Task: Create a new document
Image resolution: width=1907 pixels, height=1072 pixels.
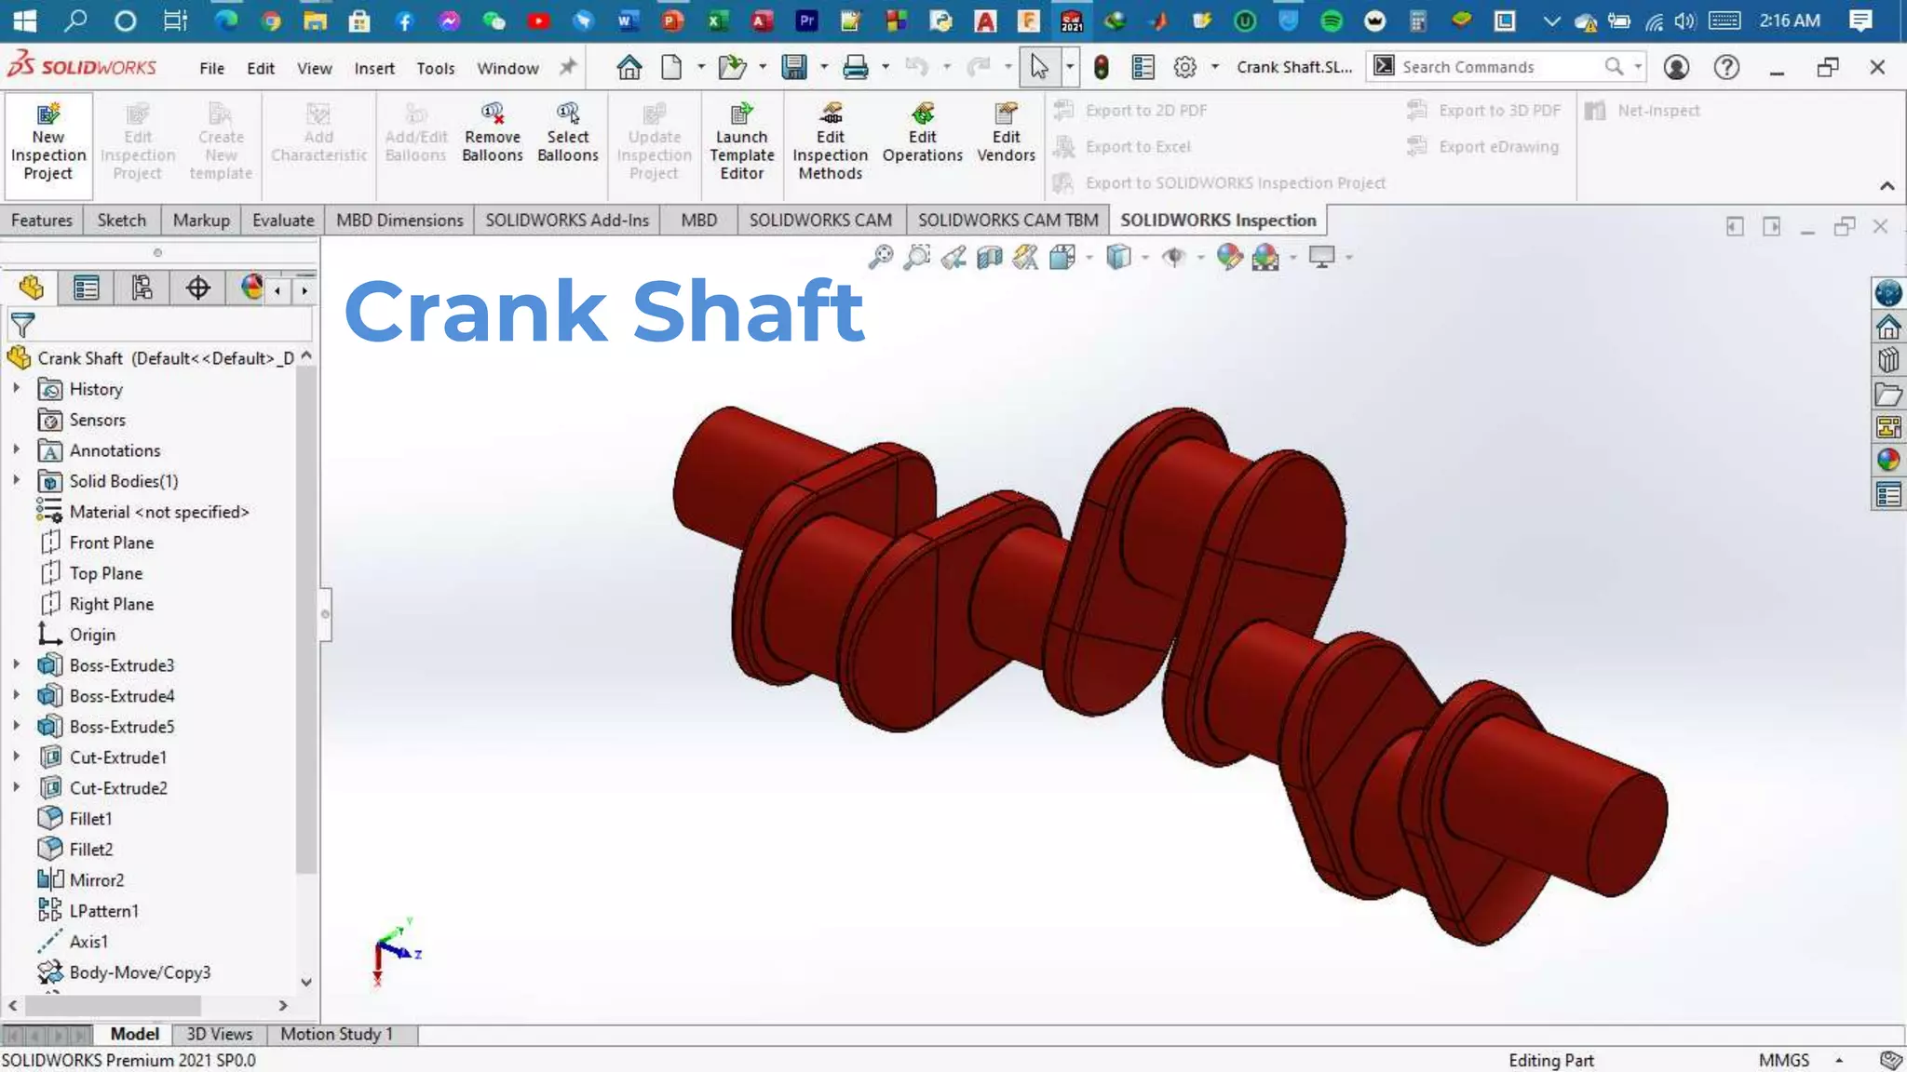Action: tap(671, 67)
